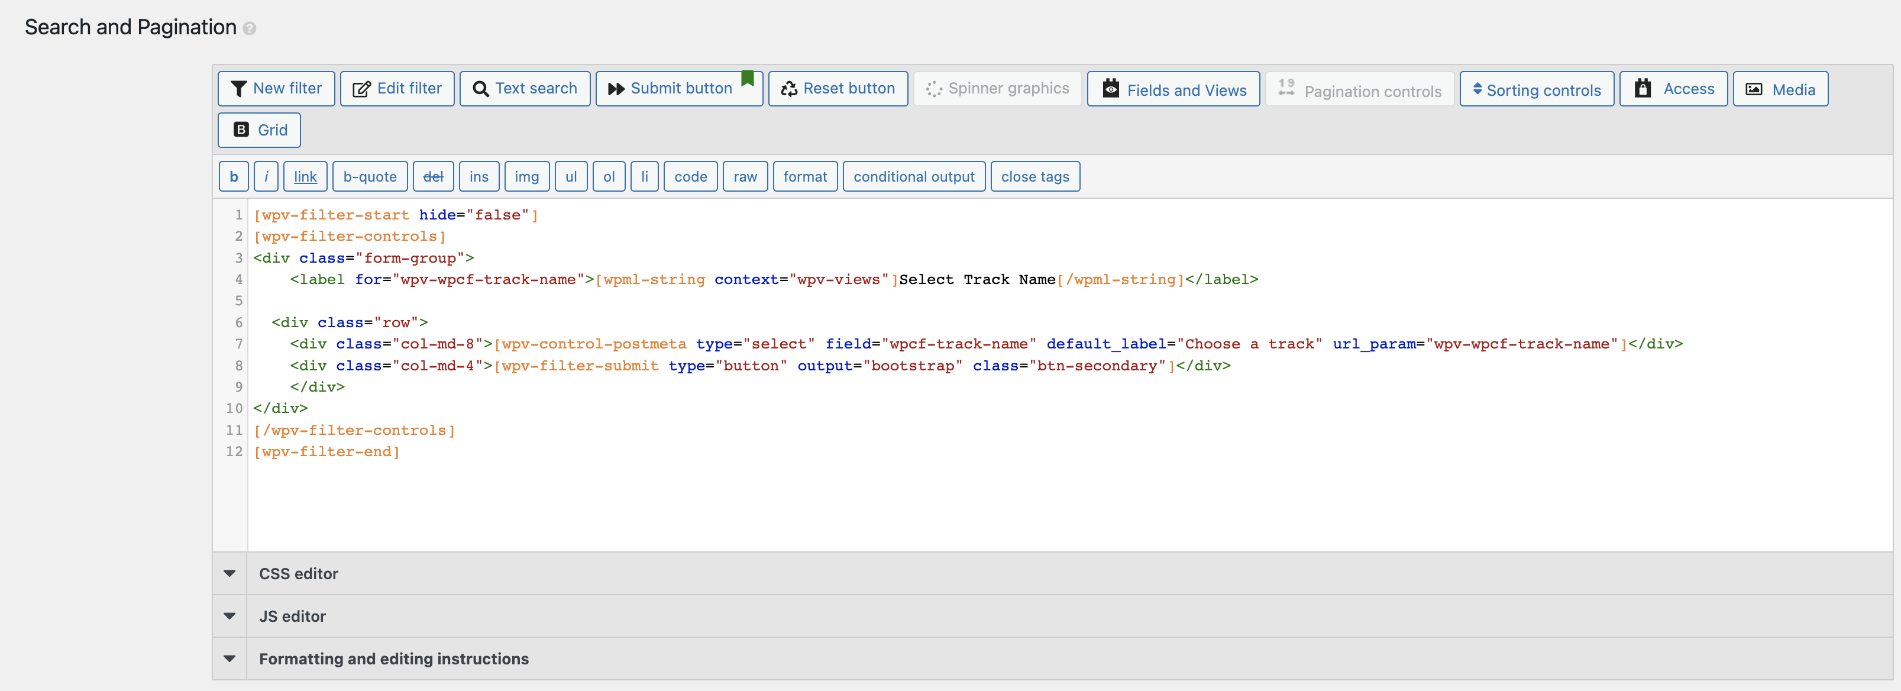The height and width of the screenshot is (691, 1901).
Task: Click the [wpv-filter-controls] opening line
Action: tap(350, 236)
